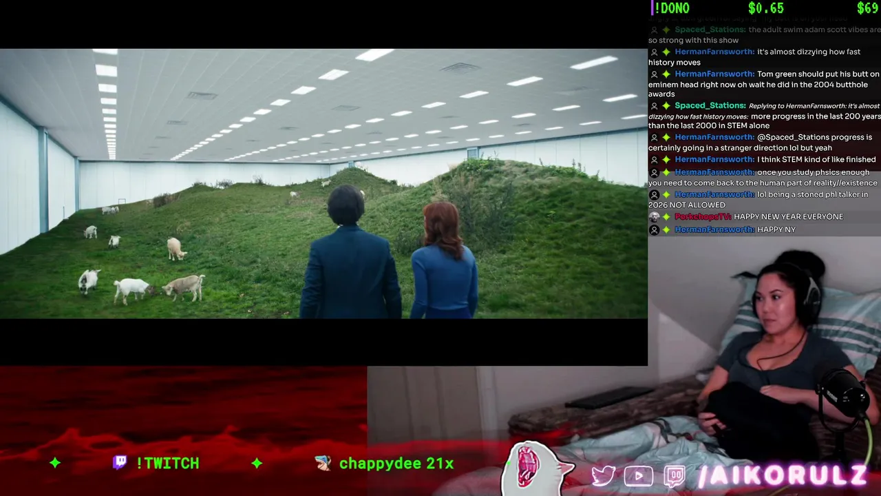The height and width of the screenshot is (496, 881).
Task: Click the !TWITCH command text in the bottom banner
Action: pos(167,463)
